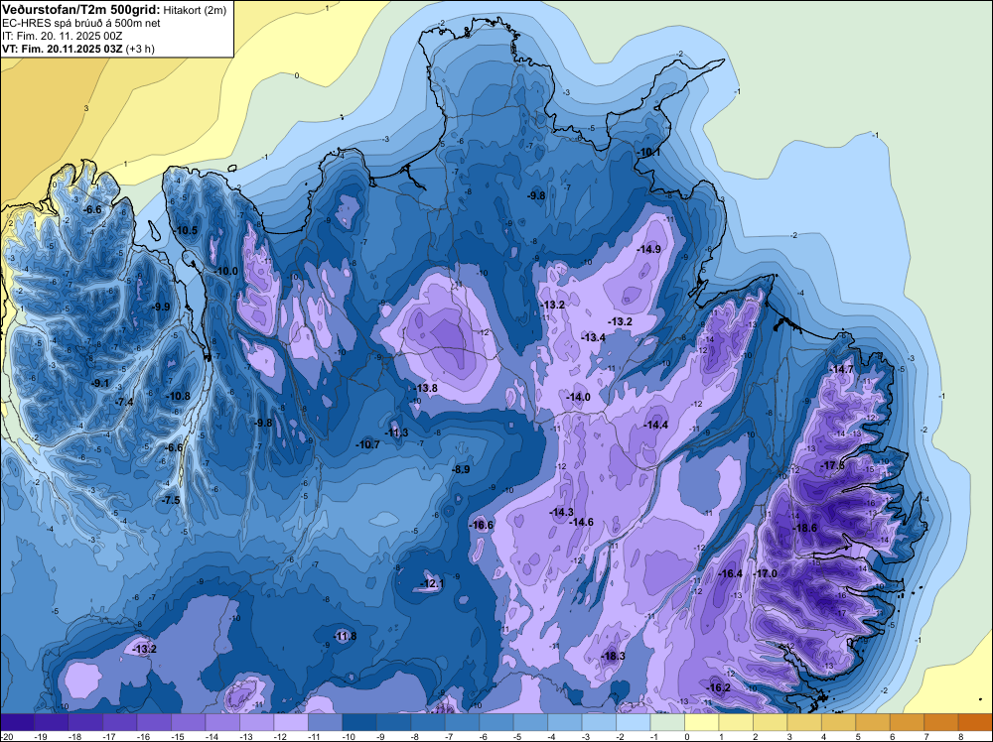Click the -16.2 temperature reading

pyautogui.click(x=719, y=687)
